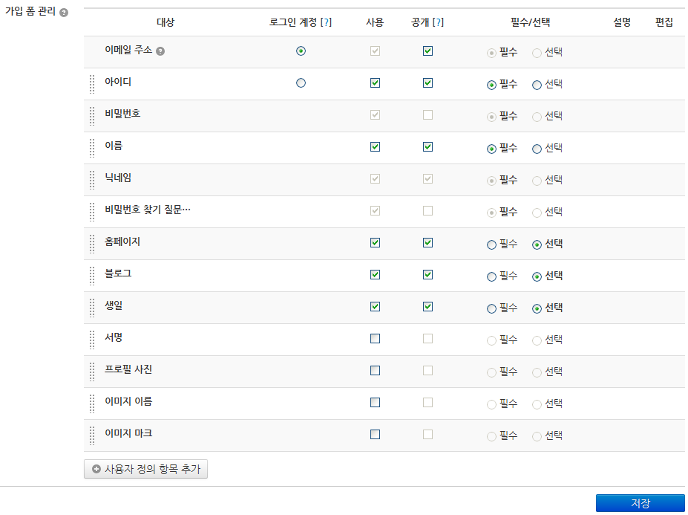Screen dimensions: 688x515
Task: Uncheck the 공개 checkbox for 생일
Action: 427,307
